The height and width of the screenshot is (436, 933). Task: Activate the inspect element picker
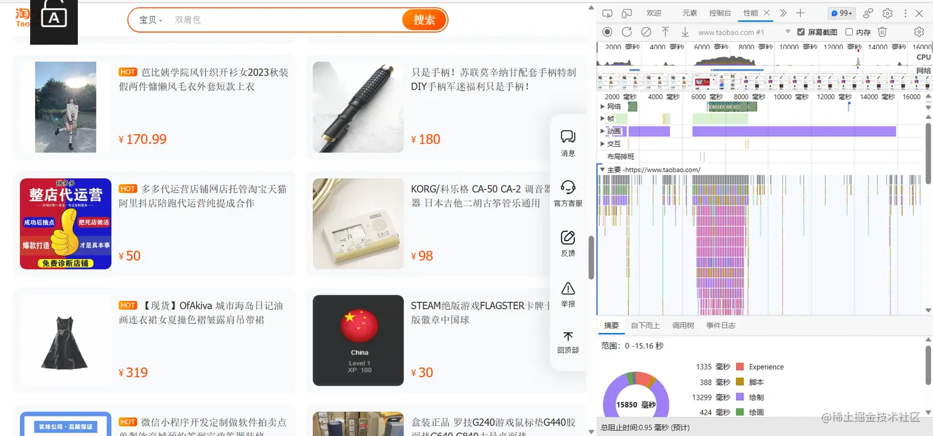[607, 13]
